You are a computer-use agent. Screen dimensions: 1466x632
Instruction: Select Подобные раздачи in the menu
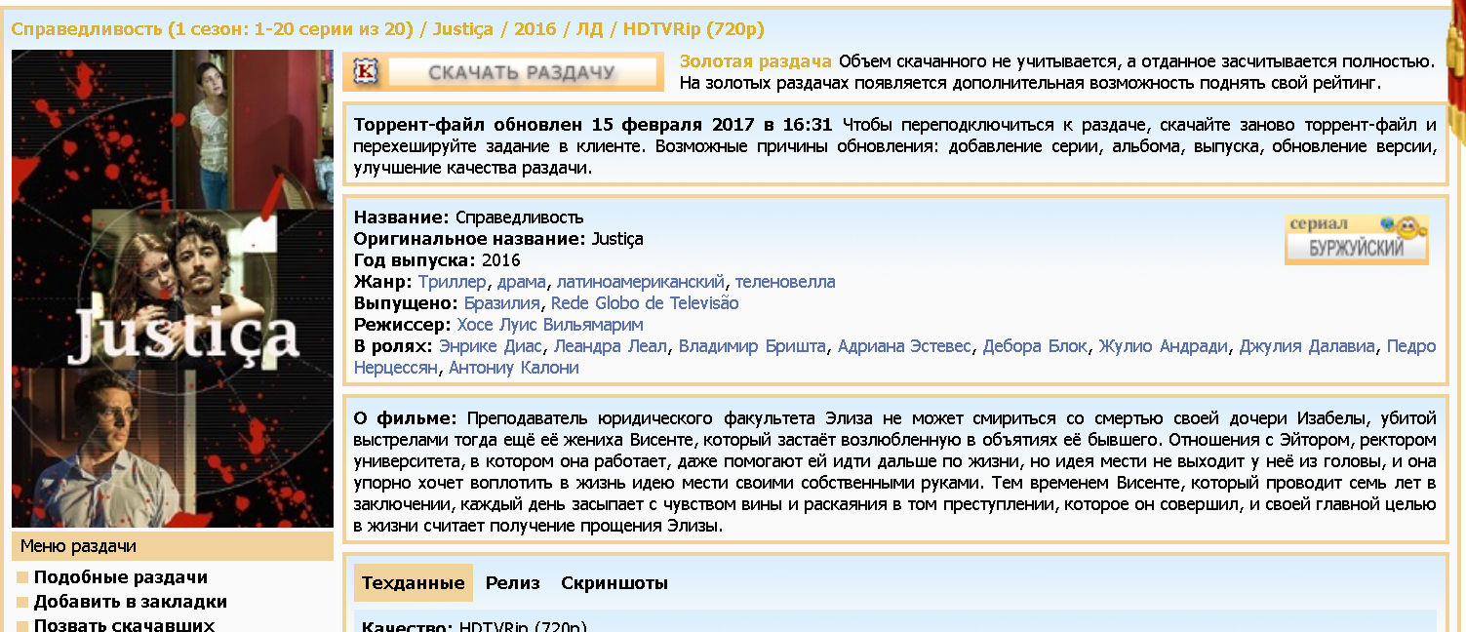121,577
